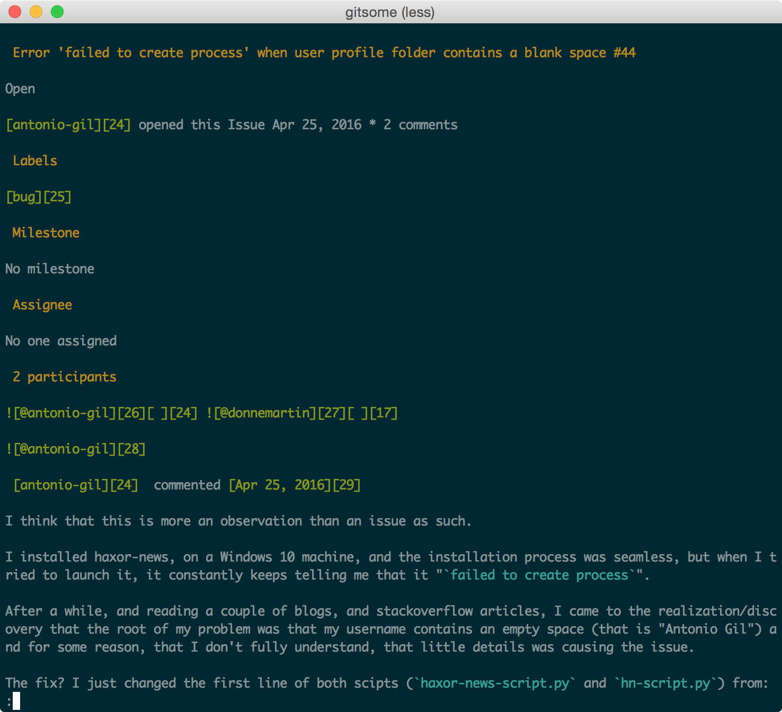This screenshot has width=782, height=712.
Task: Click the 'Open' issue status text
Action: (20, 89)
